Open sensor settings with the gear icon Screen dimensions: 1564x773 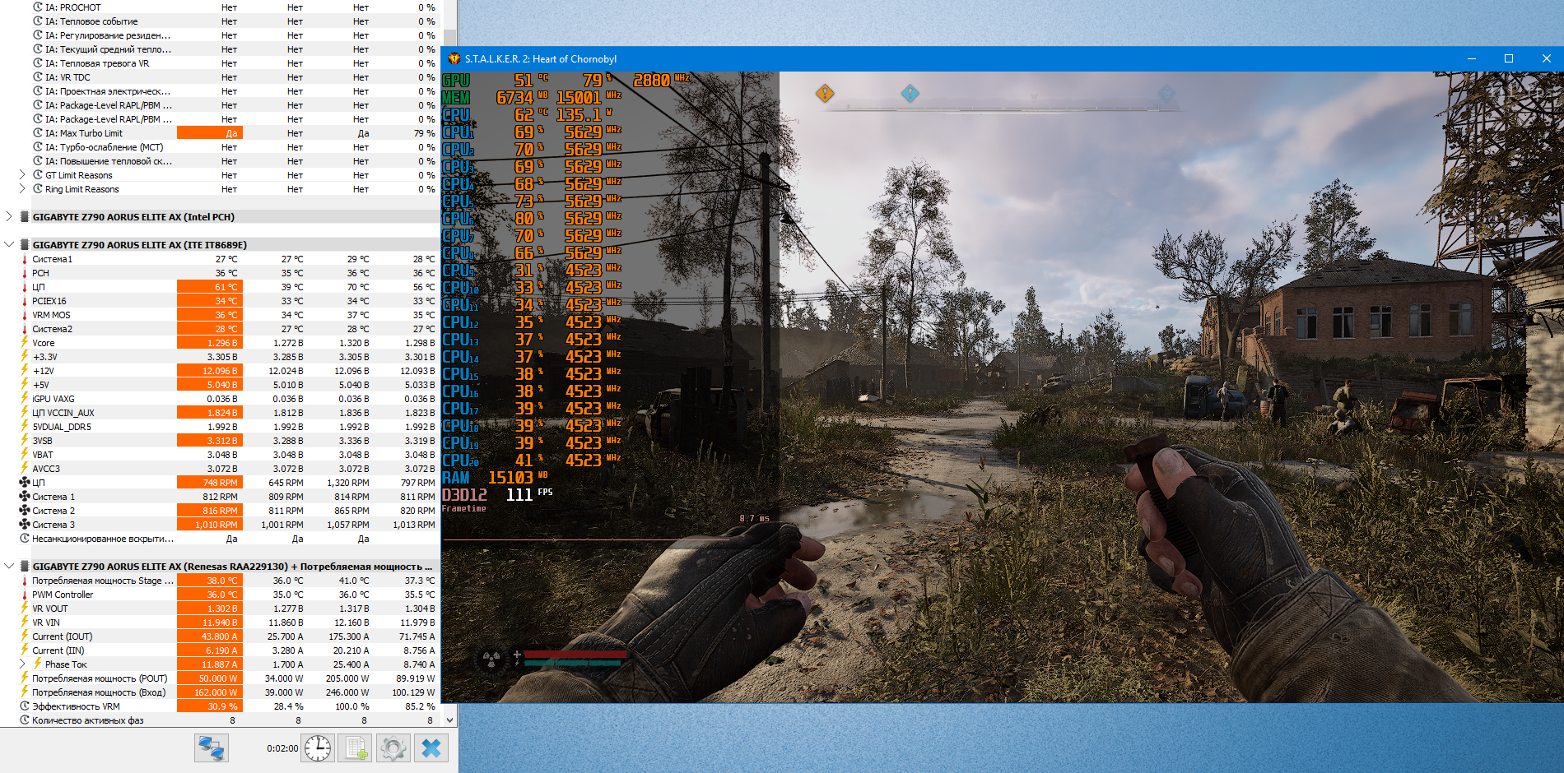click(393, 748)
